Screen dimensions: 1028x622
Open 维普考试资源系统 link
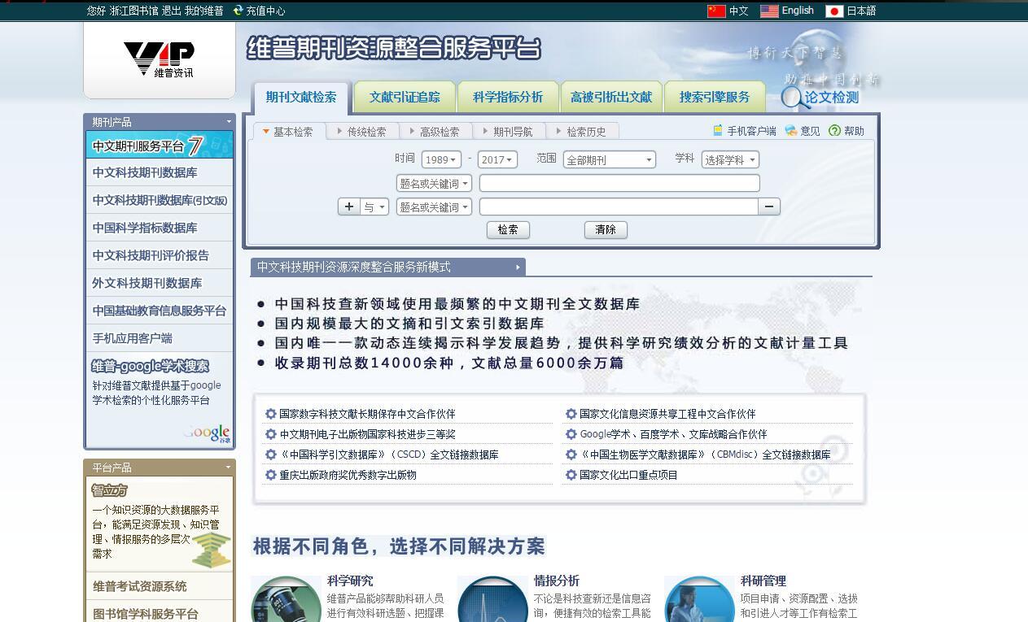[139, 586]
